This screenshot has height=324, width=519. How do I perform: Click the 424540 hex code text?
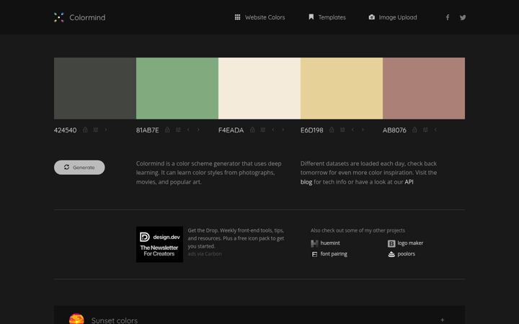(x=65, y=130)
